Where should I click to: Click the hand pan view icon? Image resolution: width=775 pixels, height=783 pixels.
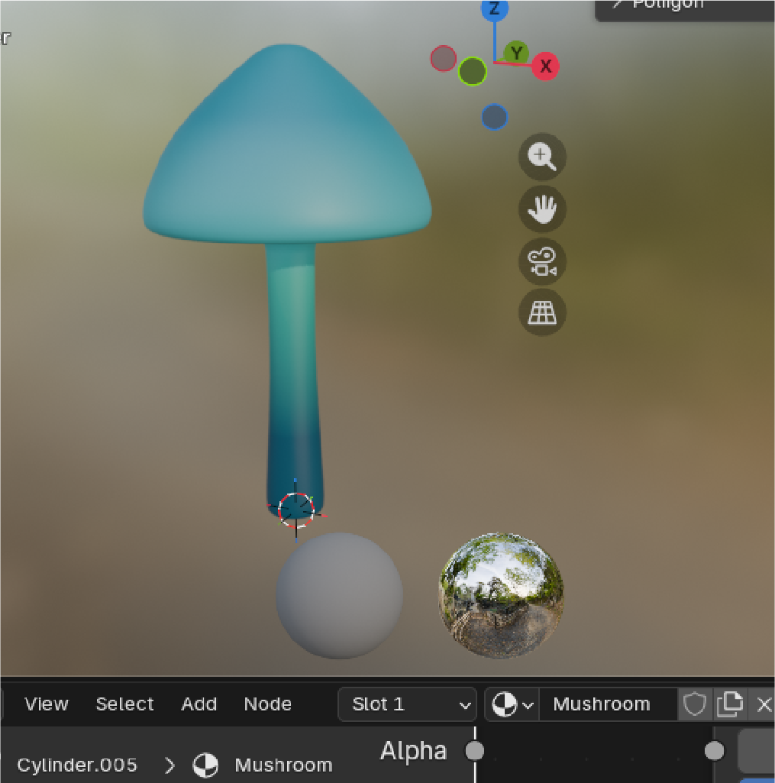[542, 209]
